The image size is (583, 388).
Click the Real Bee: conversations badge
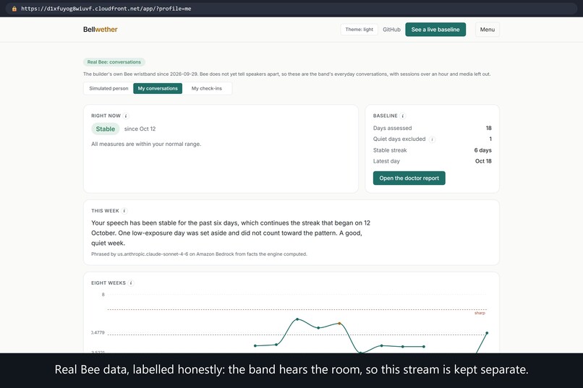tap(114, 62)
